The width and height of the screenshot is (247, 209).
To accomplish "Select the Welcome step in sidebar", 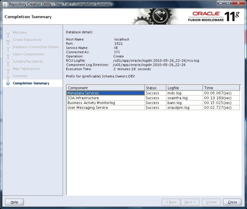I will point(20,32).
